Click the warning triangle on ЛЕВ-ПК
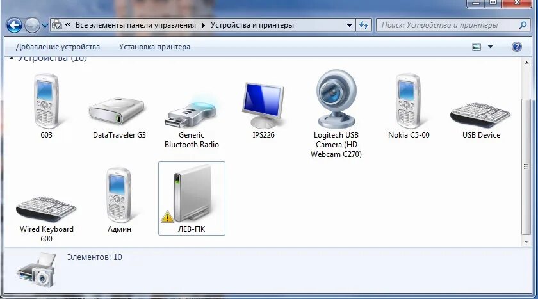This screenshot has width=538, height=299. coord(167,216)
